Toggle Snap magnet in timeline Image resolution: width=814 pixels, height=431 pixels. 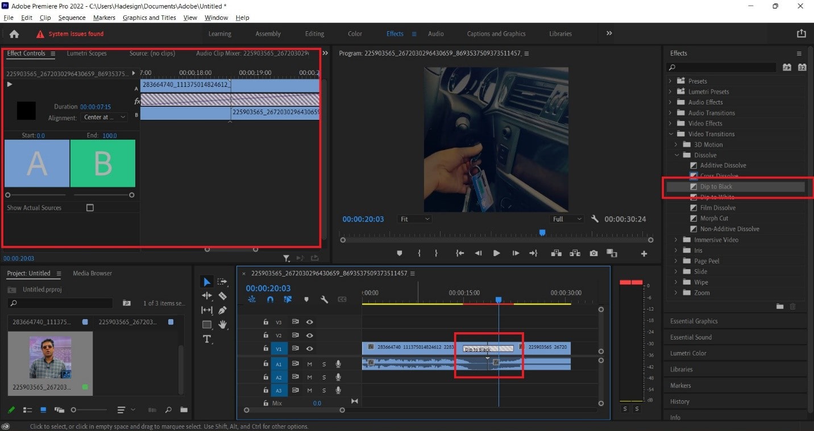tap(270, 299)
